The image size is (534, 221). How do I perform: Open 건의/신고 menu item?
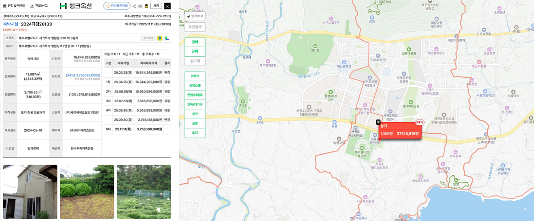click(39, 6)
